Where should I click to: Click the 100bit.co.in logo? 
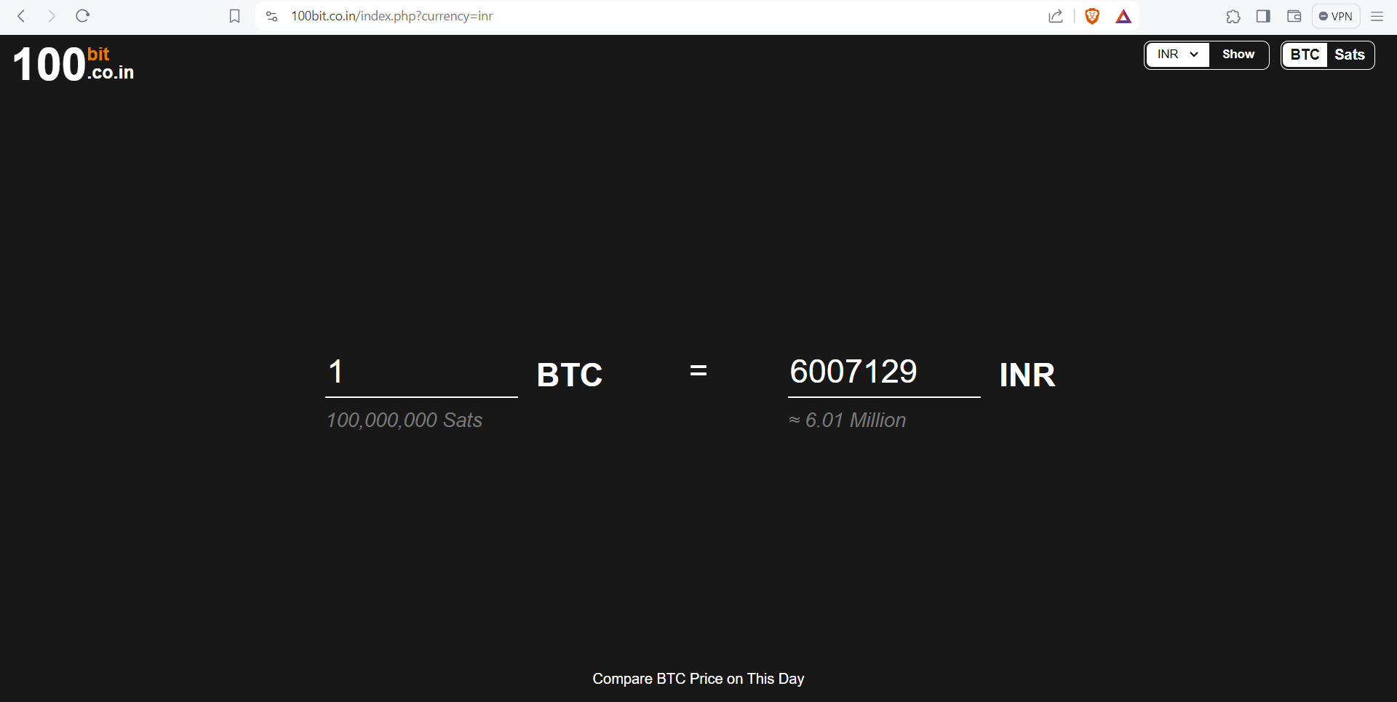73,64
